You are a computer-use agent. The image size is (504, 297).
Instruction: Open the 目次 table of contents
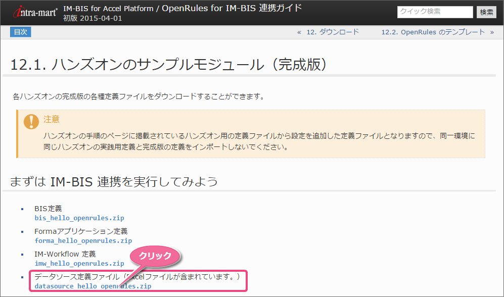[x=21, y=32]
